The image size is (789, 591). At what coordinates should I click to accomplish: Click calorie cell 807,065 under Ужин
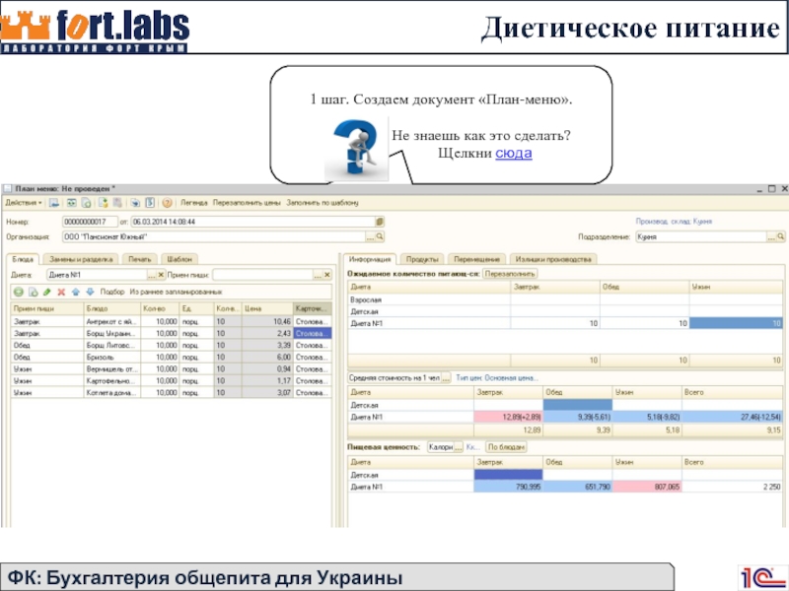(x=647, y=487)
